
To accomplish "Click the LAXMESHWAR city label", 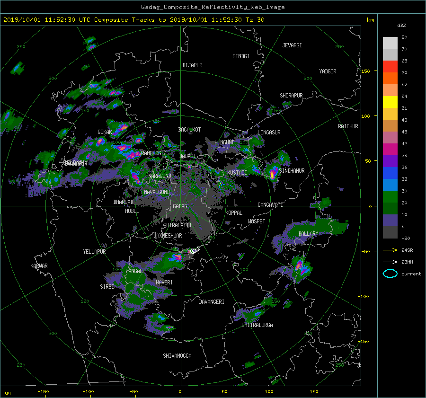I will click(x=168, y=236).
